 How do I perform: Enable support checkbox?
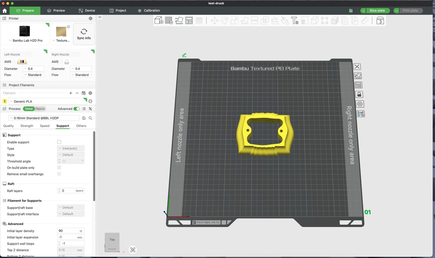[x=59, y=142]
